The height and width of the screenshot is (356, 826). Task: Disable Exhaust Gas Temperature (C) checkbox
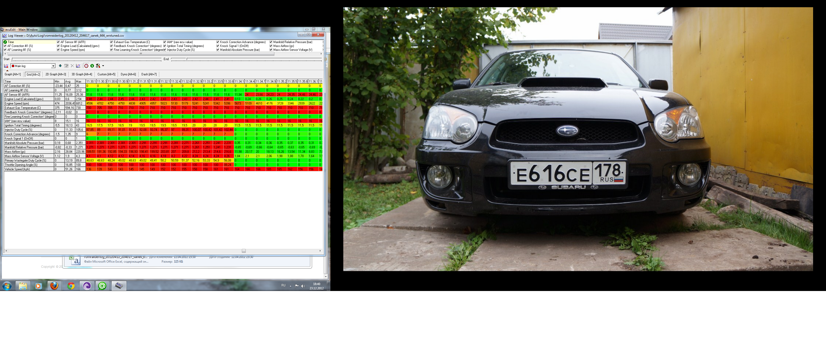click(112, 42)
